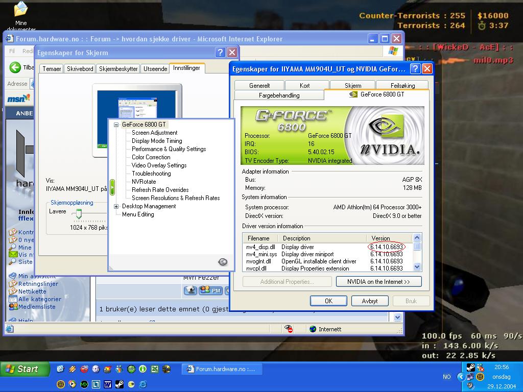Open Refresh Rate Overrides

pos(160,190)
